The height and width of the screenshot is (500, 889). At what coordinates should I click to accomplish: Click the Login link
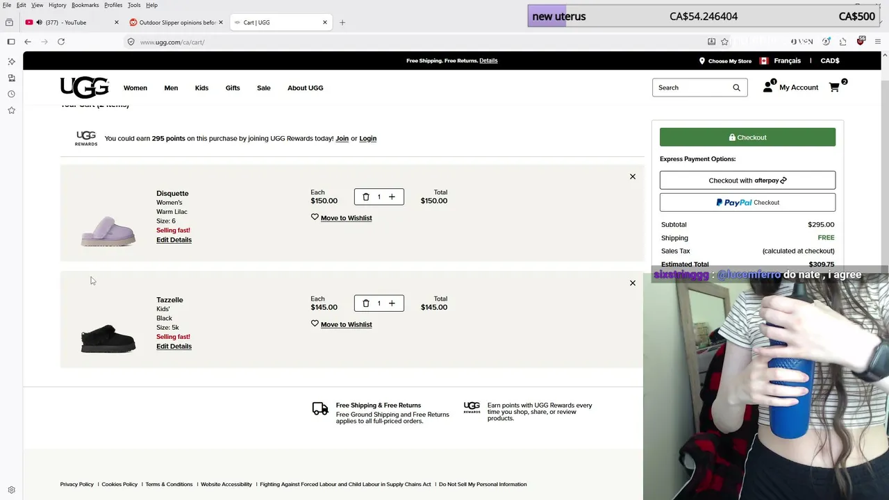pos(368,138)
